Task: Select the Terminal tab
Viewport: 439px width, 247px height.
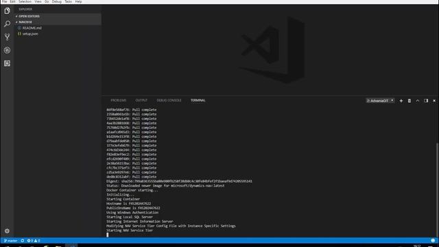Action: [198, 100]
